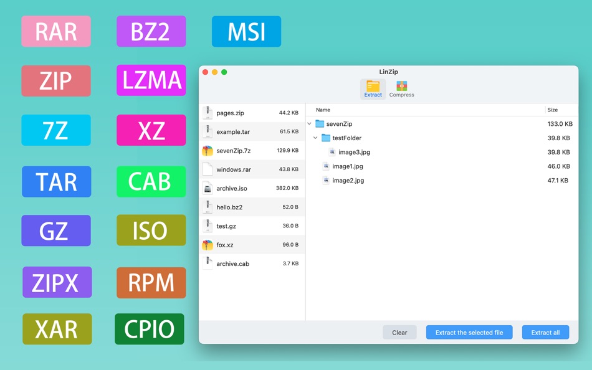Collapse the sevenZip folder chevron

(x=310, y=123)
